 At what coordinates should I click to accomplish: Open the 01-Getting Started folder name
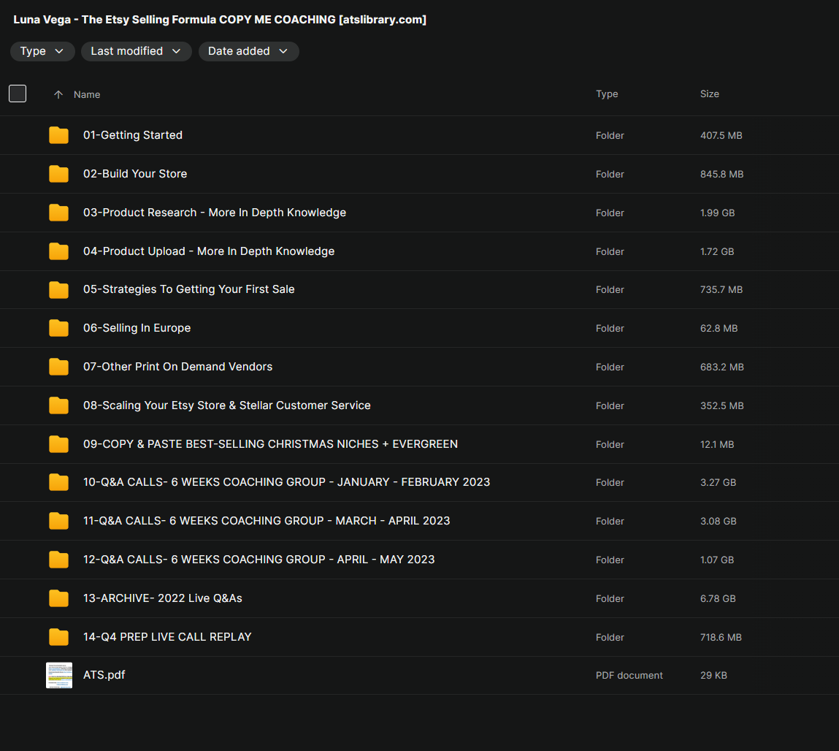[x=133, y=135]
